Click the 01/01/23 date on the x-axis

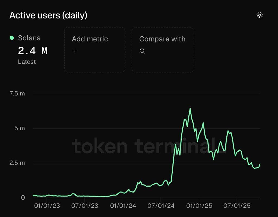(x=47, y=206)
